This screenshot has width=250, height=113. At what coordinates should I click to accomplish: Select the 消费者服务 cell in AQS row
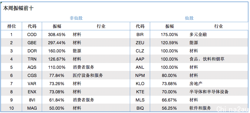84,67
